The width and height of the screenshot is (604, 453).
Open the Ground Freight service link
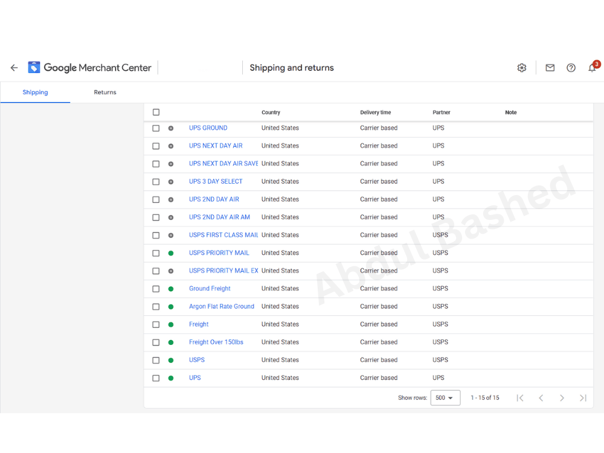pyautogui.click(x=210, y=289)
